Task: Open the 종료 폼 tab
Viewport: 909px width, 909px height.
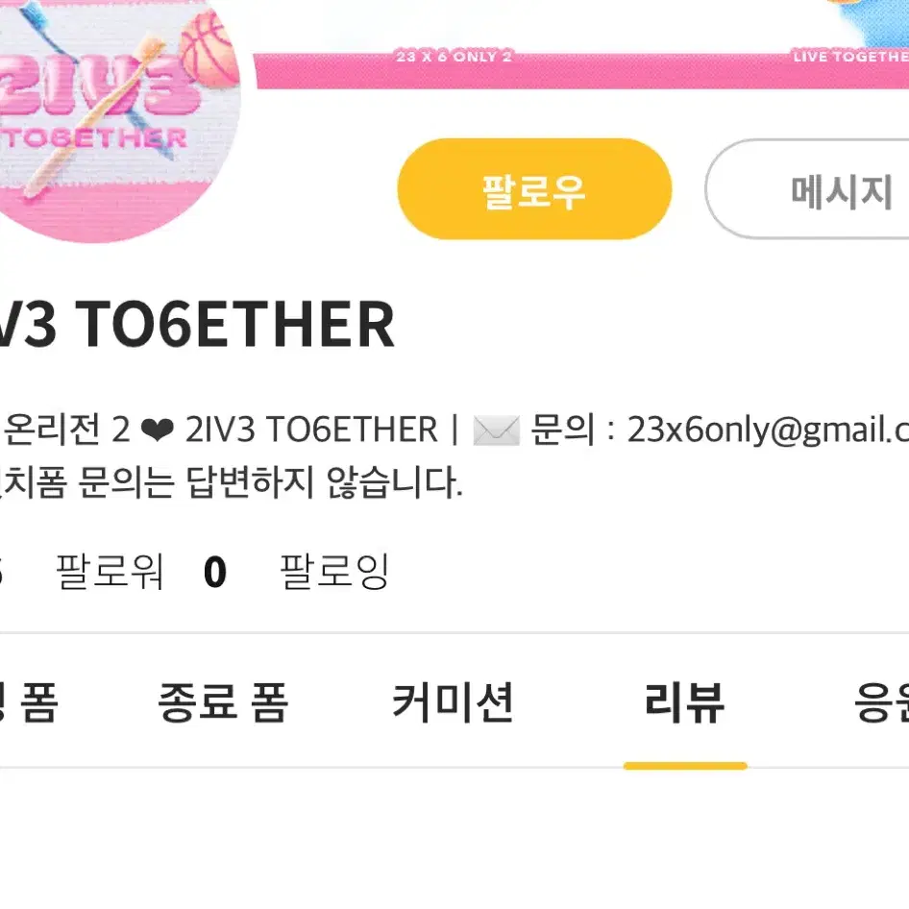Action: (223, 702)
